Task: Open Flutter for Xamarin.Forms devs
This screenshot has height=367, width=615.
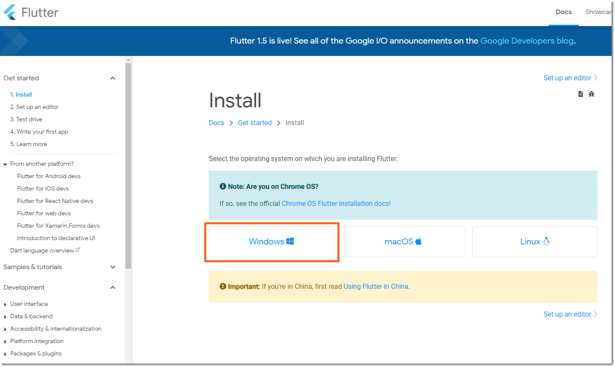Action: [58, 226]
